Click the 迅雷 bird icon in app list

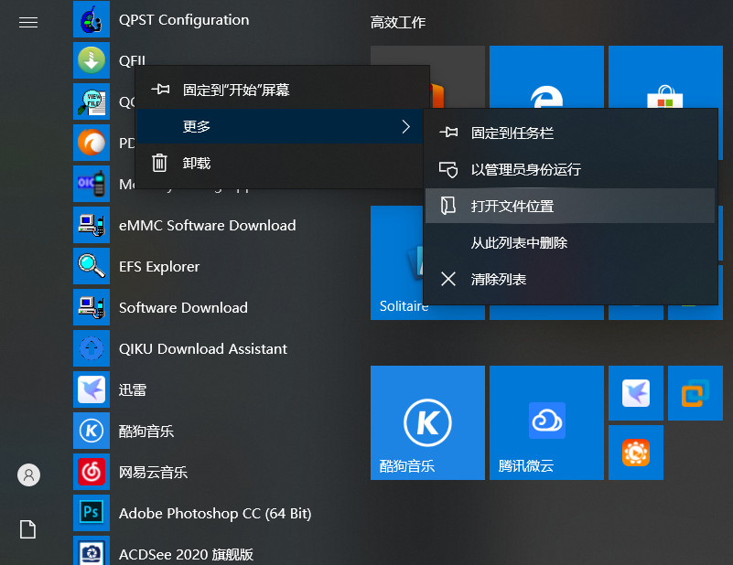[92, 389]
